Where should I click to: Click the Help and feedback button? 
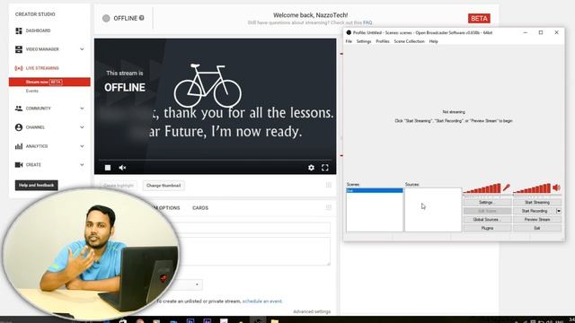pos(36,186)
